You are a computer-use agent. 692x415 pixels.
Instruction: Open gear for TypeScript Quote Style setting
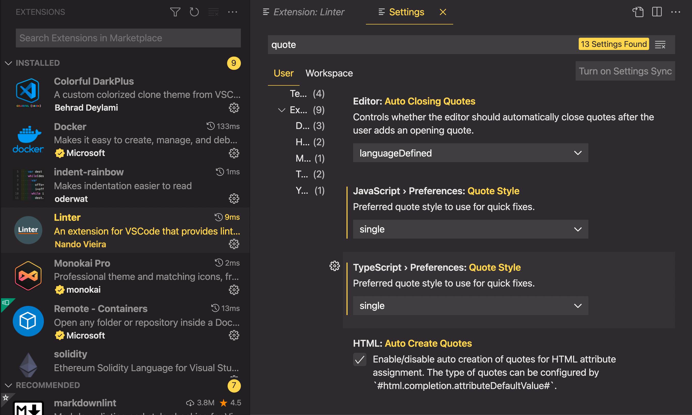[335, 266]
